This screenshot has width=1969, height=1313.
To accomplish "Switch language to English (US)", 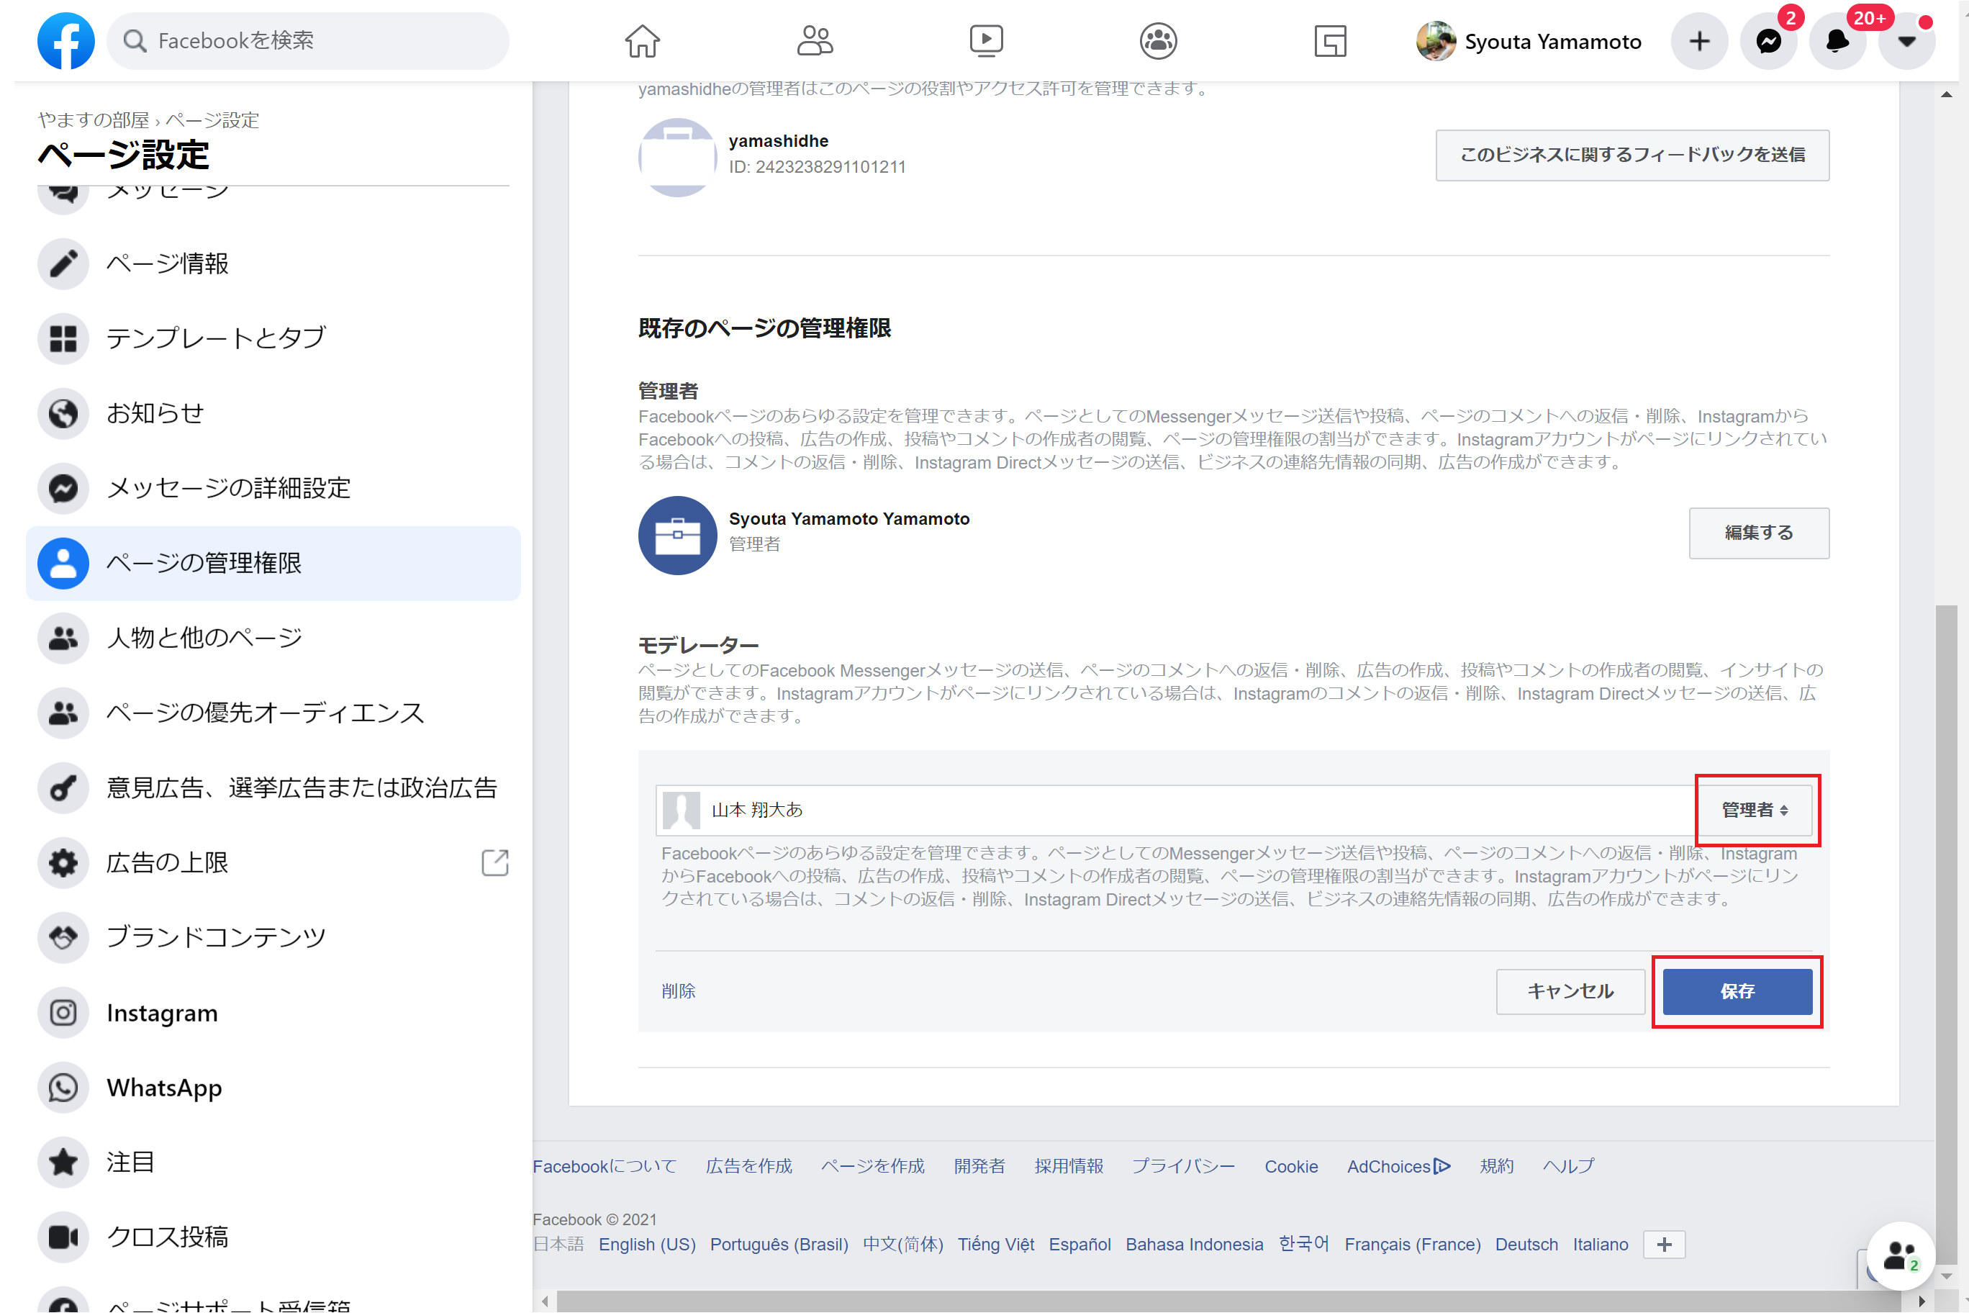I will 647,1245.
